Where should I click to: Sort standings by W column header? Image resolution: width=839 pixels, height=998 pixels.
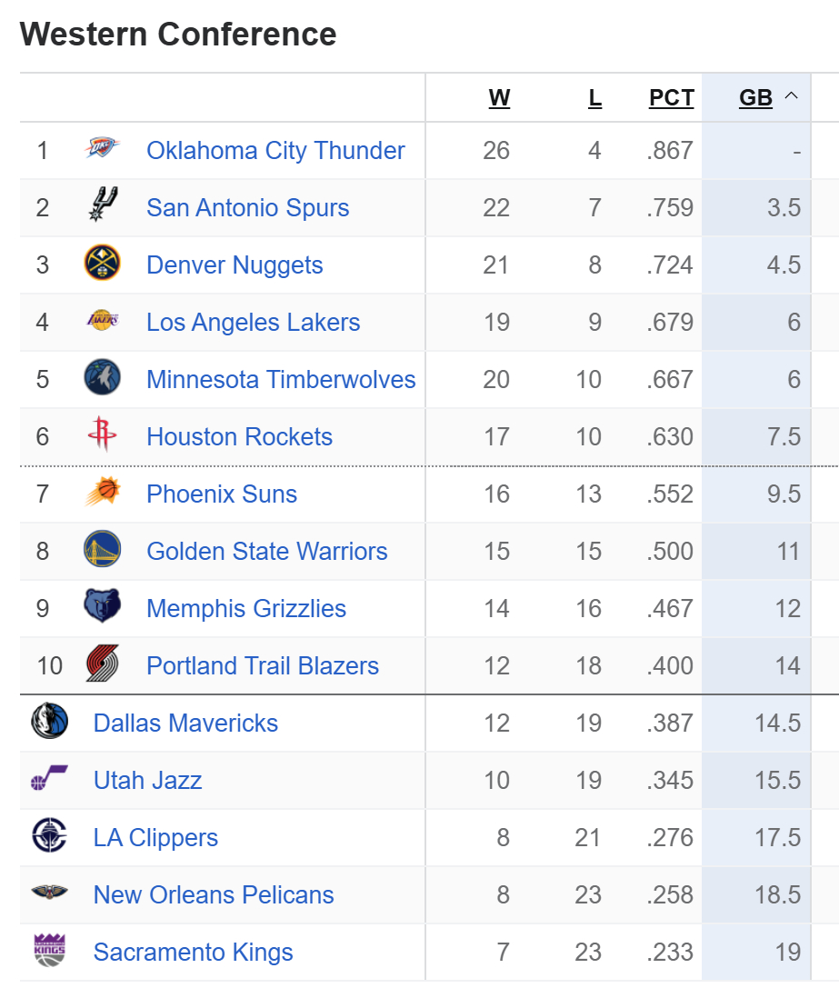[499, 98]
